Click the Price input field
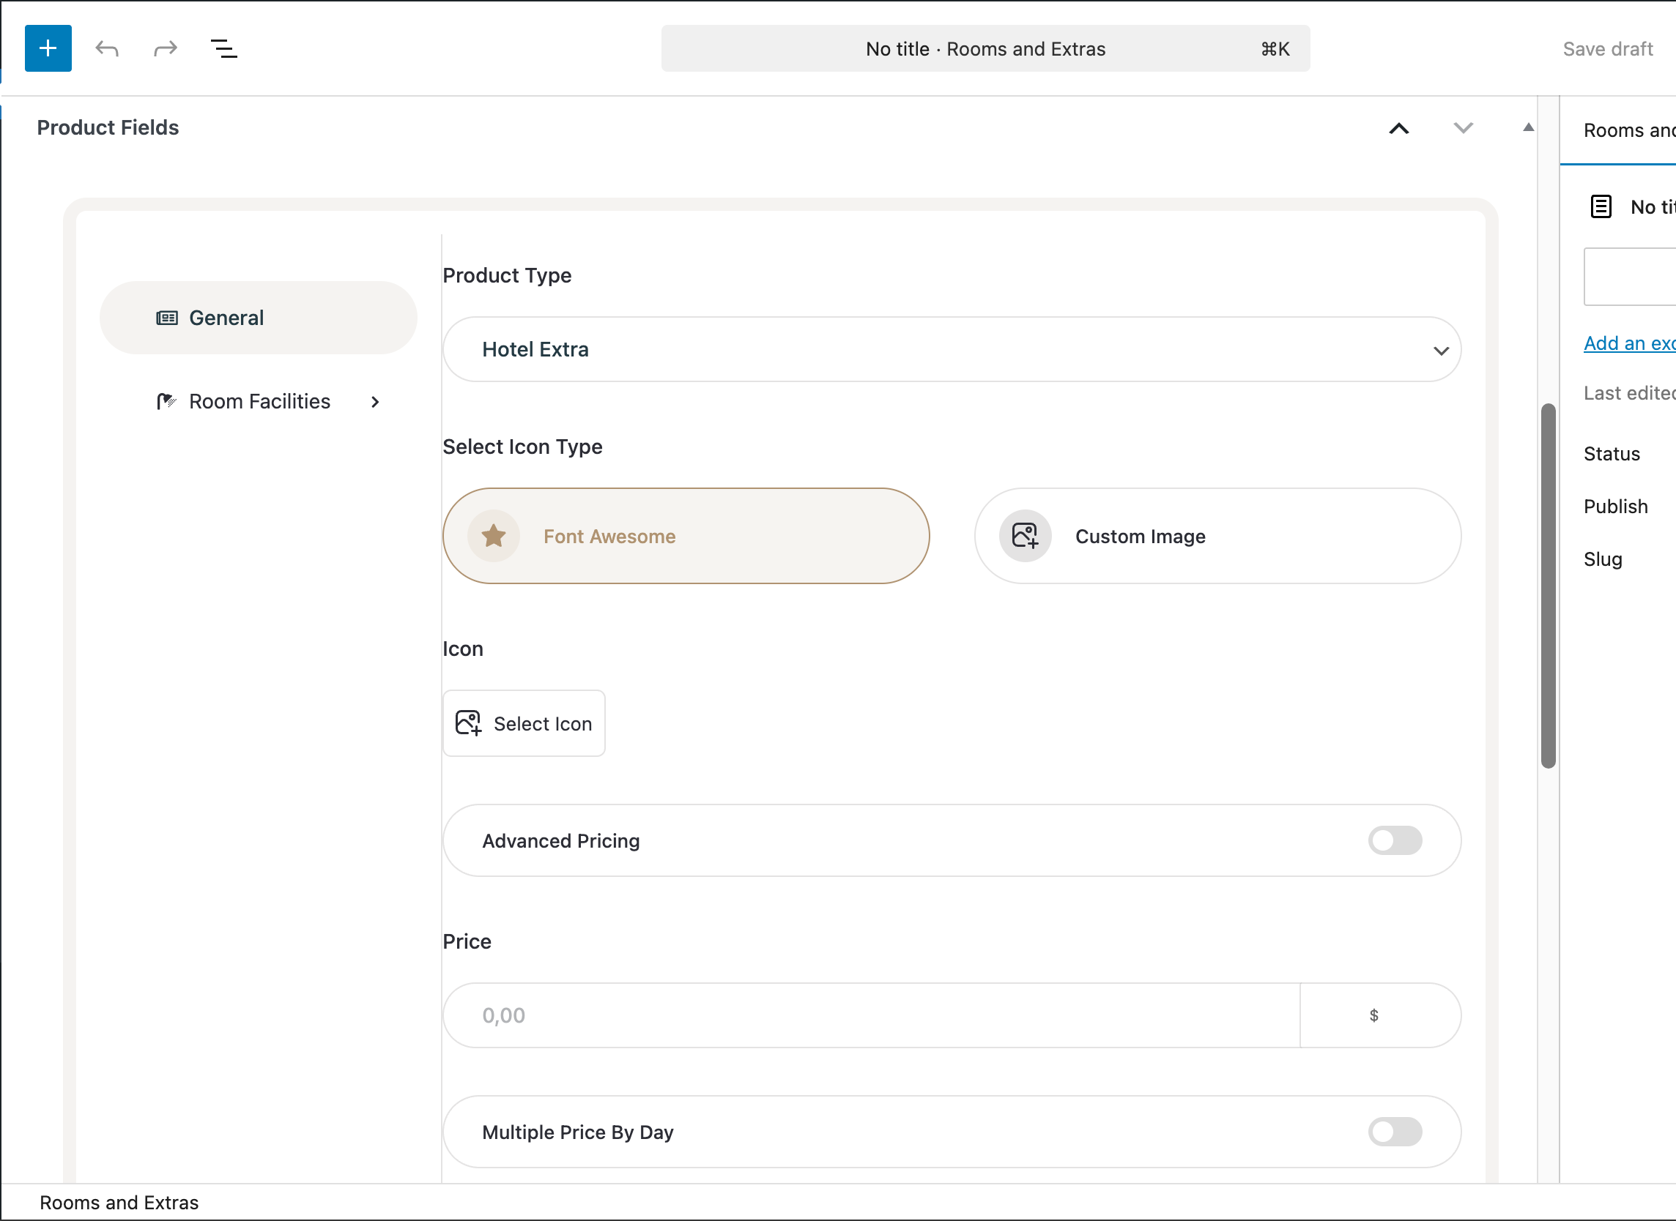The image size is (1676, 1221). click(x=870, y=1015)
